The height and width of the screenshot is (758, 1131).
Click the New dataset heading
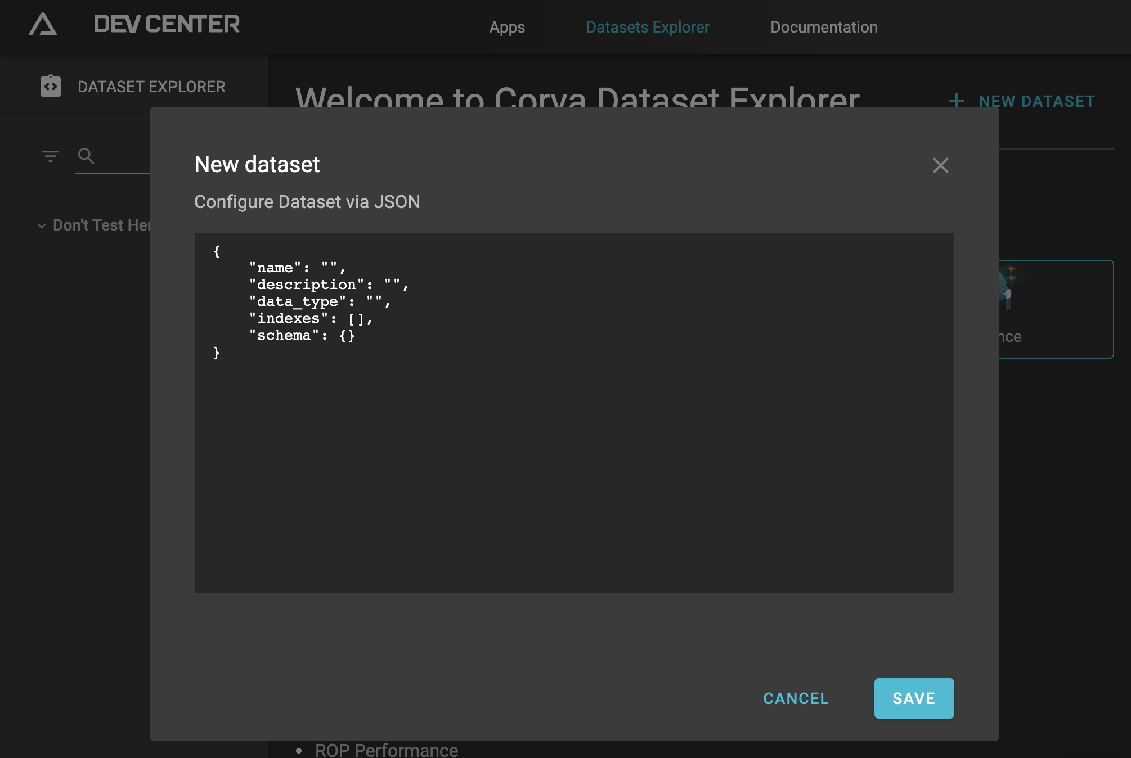pos(257,164)
